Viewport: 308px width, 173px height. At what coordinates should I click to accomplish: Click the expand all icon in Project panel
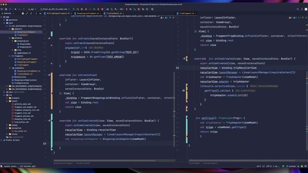(x=27, y=13)
